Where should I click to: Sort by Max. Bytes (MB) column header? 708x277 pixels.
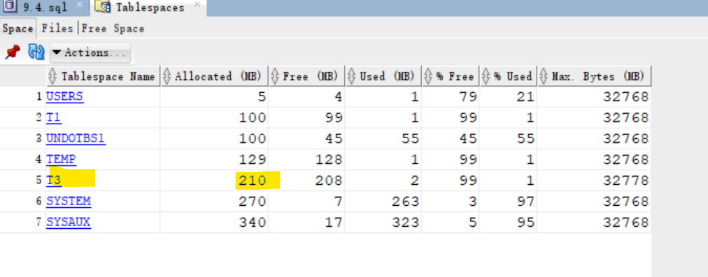(594, 76)
